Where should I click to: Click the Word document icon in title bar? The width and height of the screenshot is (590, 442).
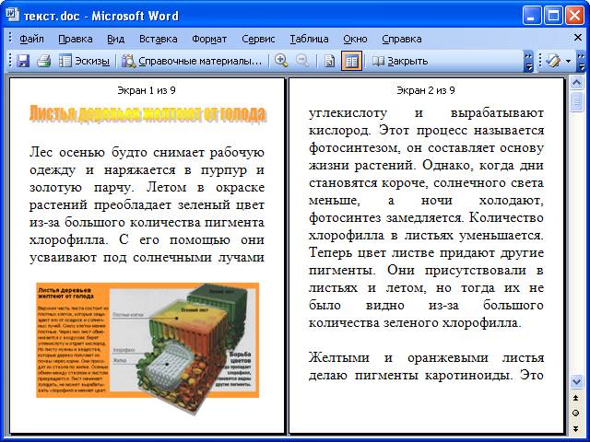click(x=12, y=15)
